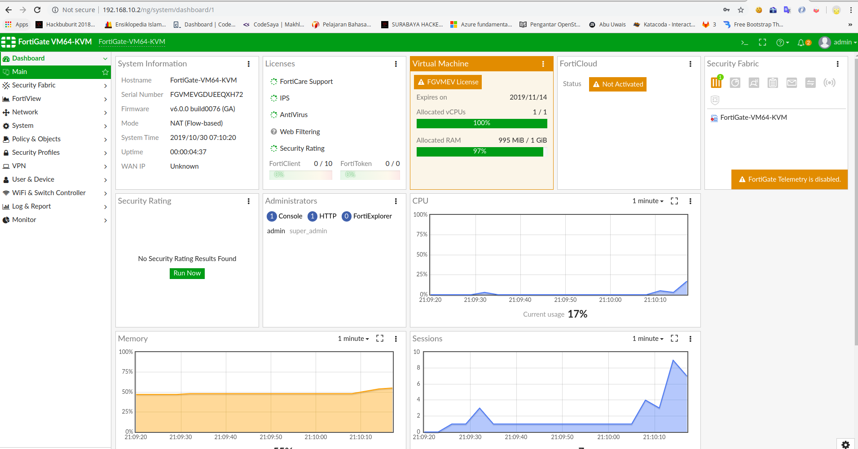The height and width of the screenshot is (449, 858).
Task: Click FortiGate-VM64-KVM device in Security Fabric
Action: pos(749,118)
